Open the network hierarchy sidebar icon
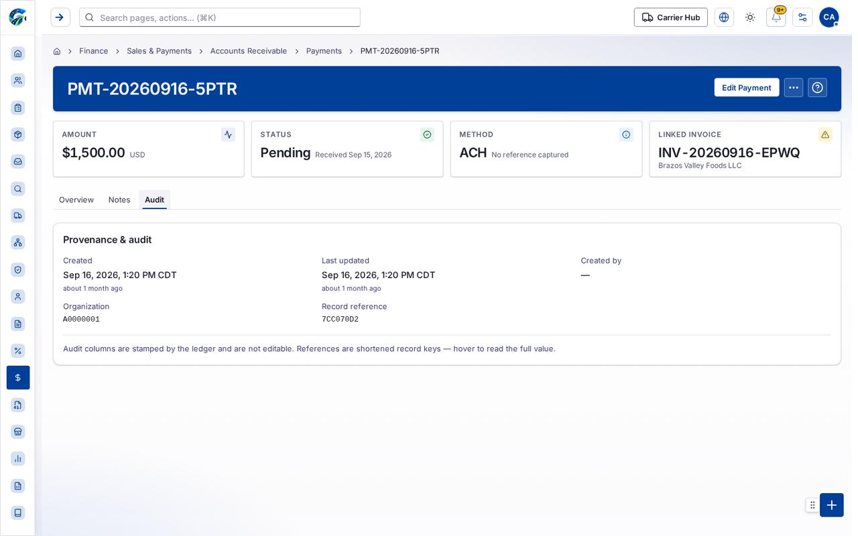 point(18,243)
